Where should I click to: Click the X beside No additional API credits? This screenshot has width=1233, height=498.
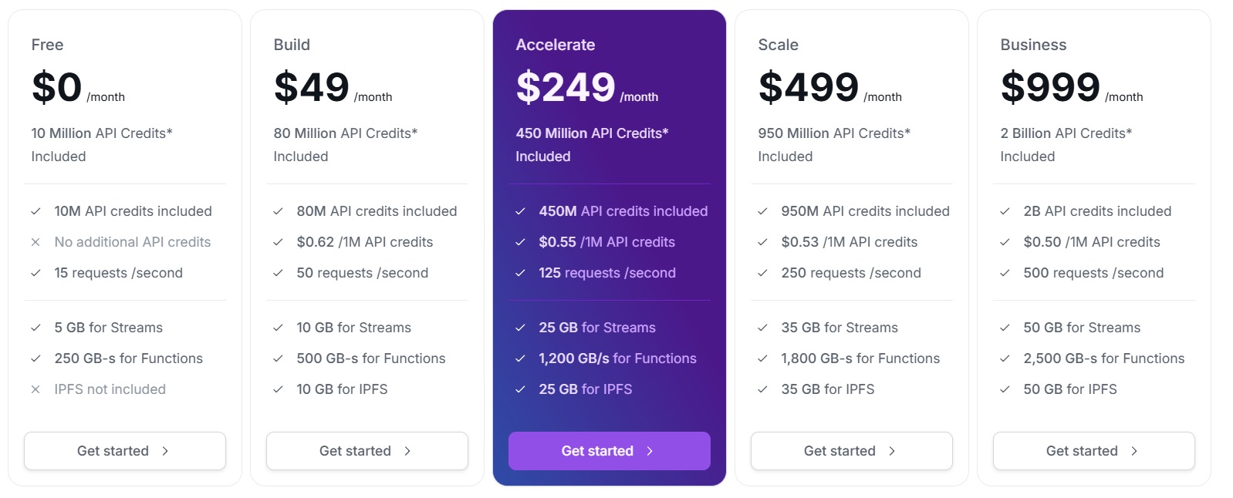[x=35, y=241]
